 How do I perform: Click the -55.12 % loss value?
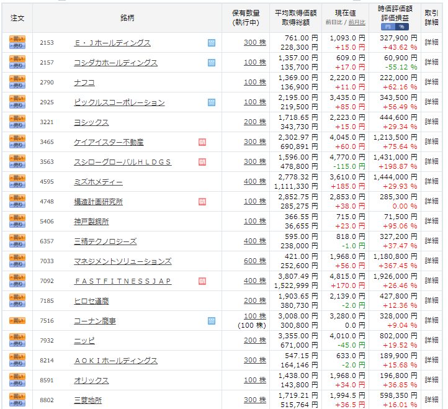coord(401,67)
